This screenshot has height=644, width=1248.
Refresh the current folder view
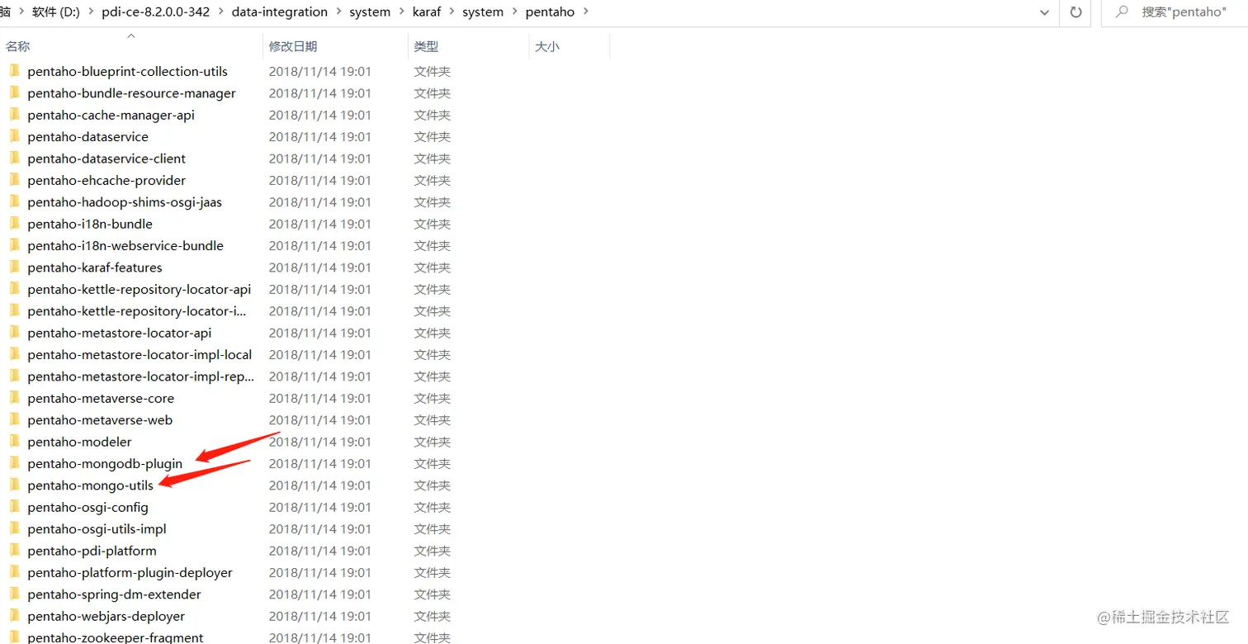1075,12
